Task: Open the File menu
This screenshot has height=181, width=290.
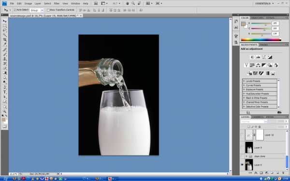Action: 12,3
